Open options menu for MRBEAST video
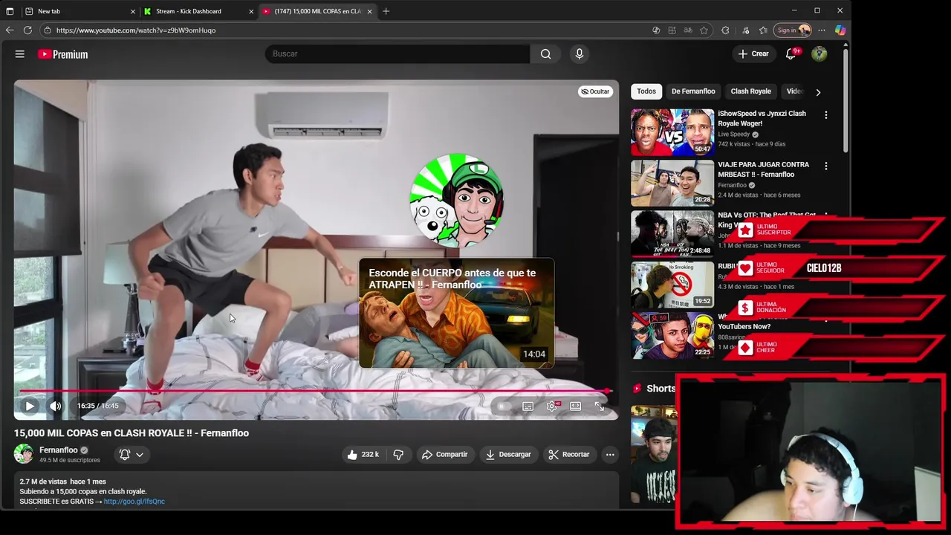Viewport: 951px width, 535px height. point(825,166)
